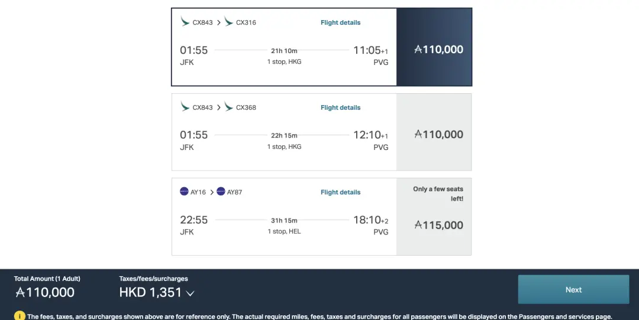Expand the HKD 1,351 taxes breakdown chevron
Screen dimensions: 639x320
[x=190, y=293]
